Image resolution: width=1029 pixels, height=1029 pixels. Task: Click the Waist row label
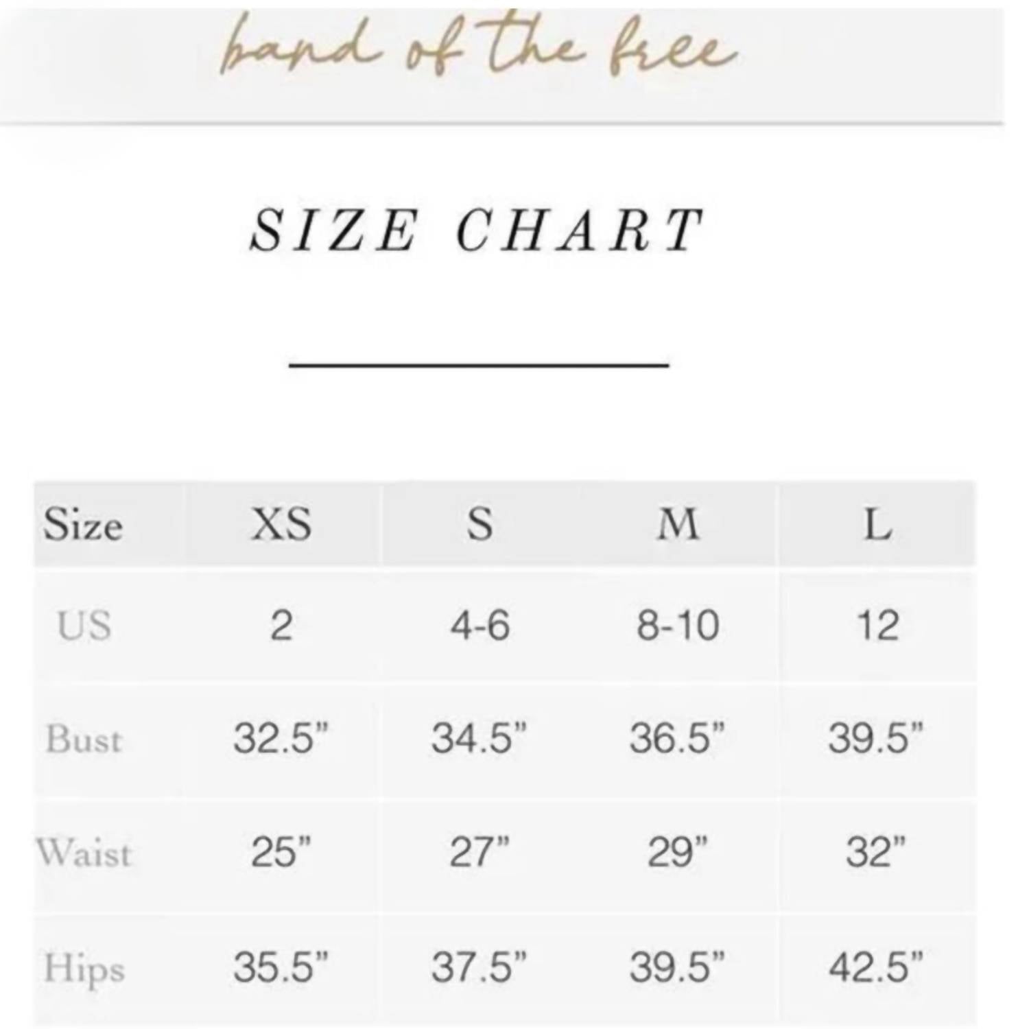point(84,853)
